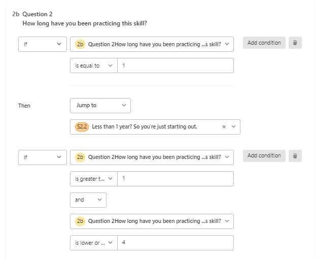
Task: Open the 'Jump to' action dropdown
Action: [x=100, y=106]
